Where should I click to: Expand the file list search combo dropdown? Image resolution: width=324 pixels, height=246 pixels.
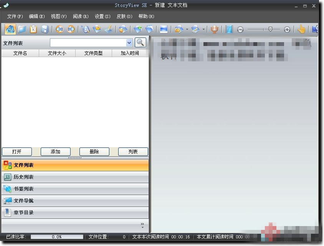(x=129, y=43)
